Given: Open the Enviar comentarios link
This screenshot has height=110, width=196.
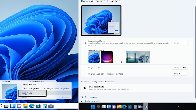Looking at the screenshot, I should click(92, 101).
